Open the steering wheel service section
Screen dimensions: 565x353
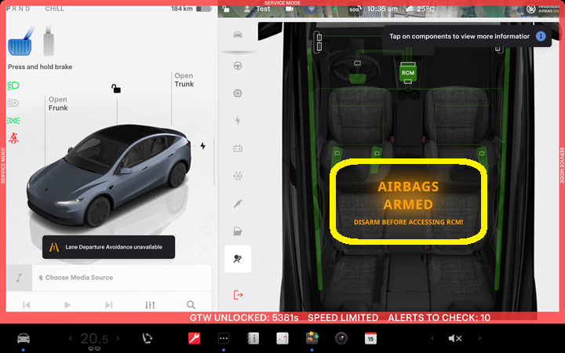click(238, 64)
